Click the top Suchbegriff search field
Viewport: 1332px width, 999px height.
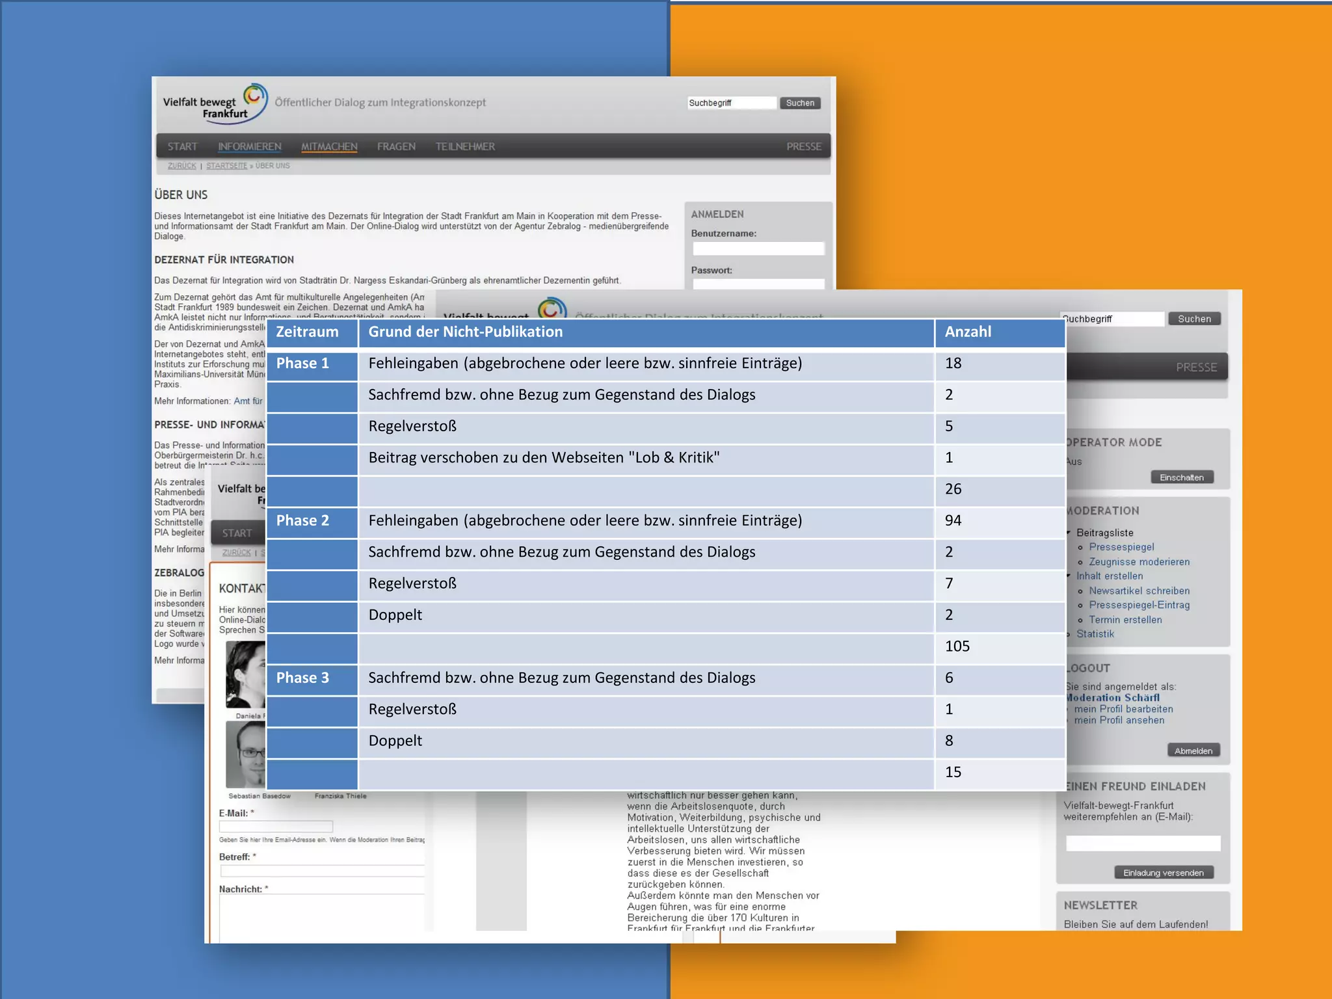pyautogui.click(x=731, y=103)
